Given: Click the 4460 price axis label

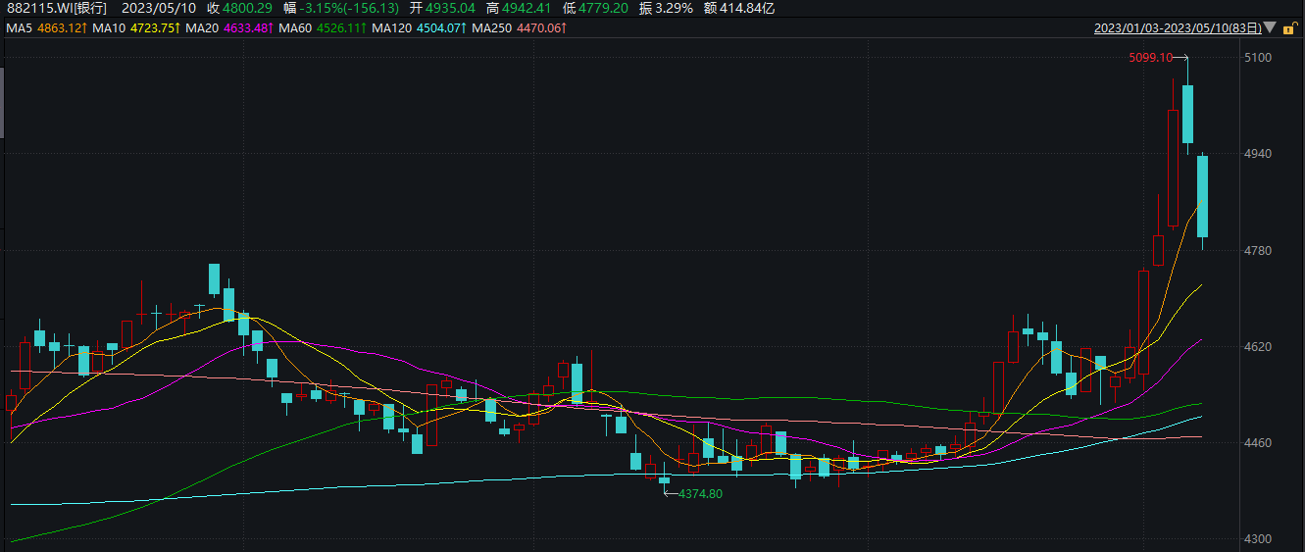Looking at the screenshot, I should 1257,442.
